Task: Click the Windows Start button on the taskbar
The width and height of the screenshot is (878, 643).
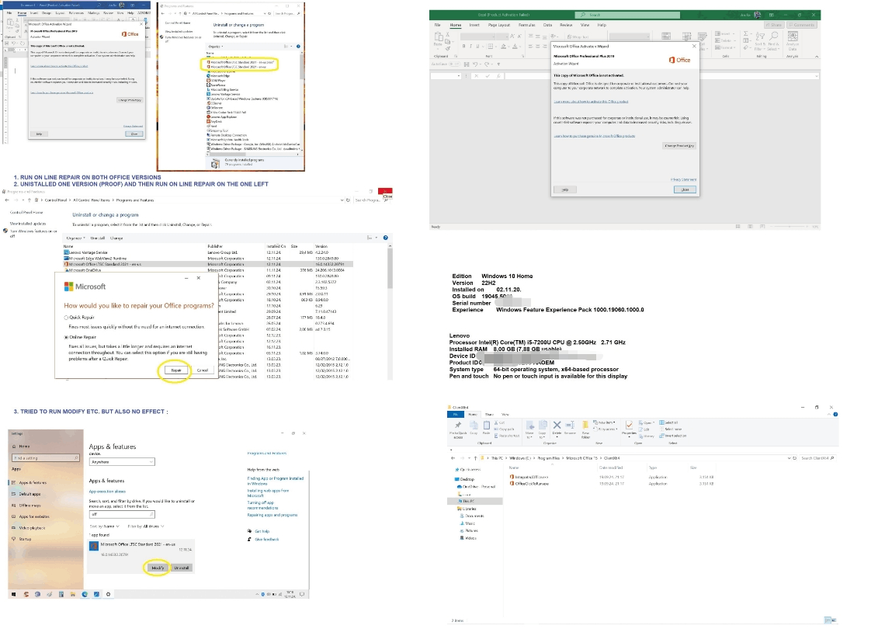Action: (x=14, y=594)
